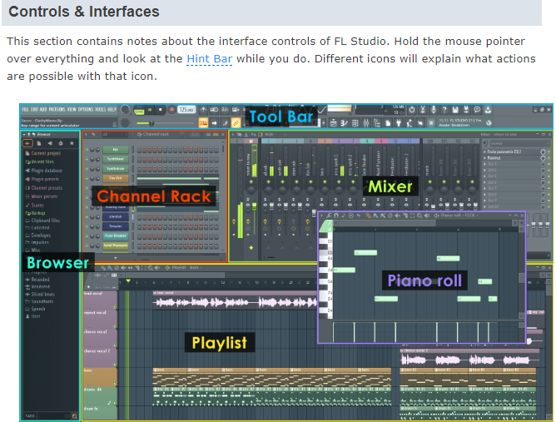The width and height of the screenshot is (556, 422).
Task: Open the Mixer Wide layout dropdown
Action: coord(274,134)
